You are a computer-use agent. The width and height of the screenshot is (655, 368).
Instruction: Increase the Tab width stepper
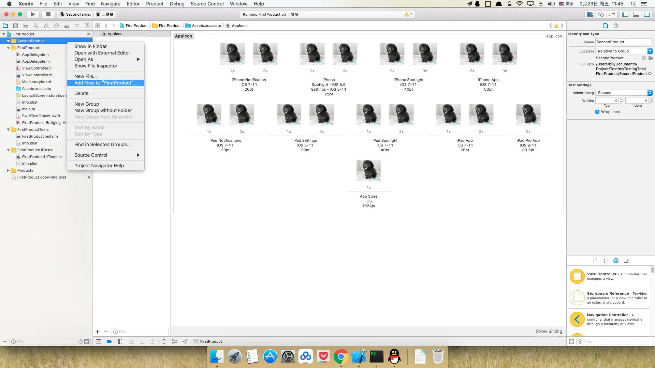point(621,99)
